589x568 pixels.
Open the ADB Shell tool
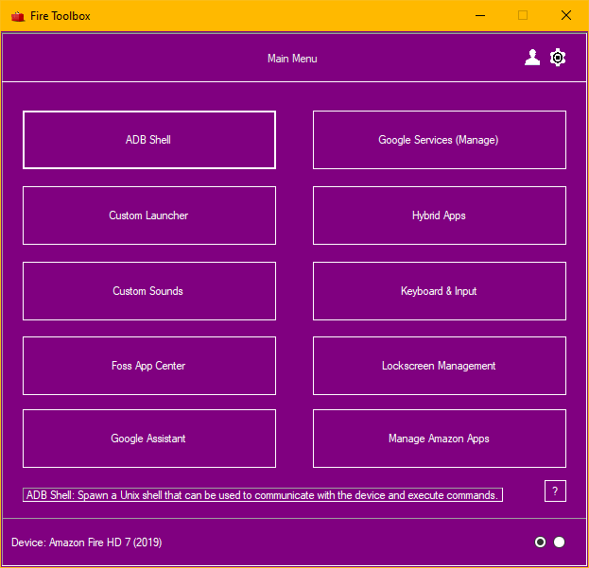pos(149,140)
